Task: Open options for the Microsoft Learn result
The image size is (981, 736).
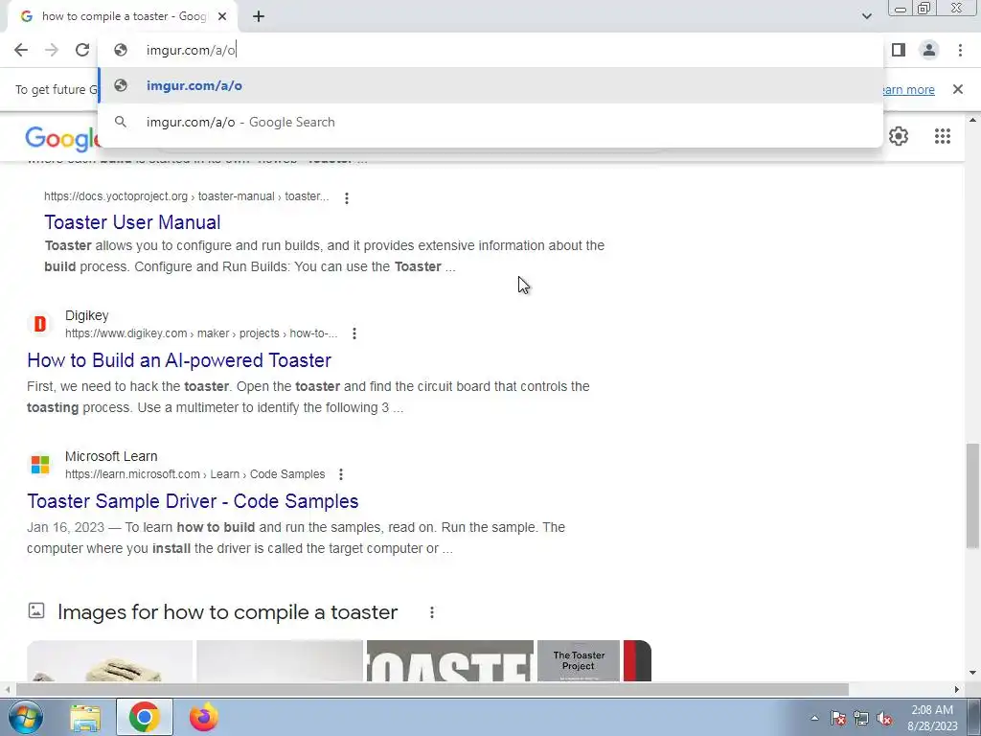Action: coord(341,474)
